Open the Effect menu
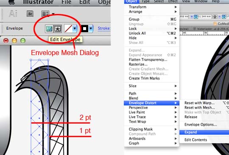The image size is (229, 155). pyautogui.click(x=173, y=1)
